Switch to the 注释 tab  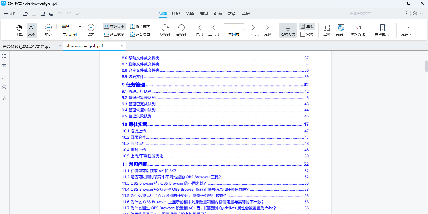click(176, 14)
